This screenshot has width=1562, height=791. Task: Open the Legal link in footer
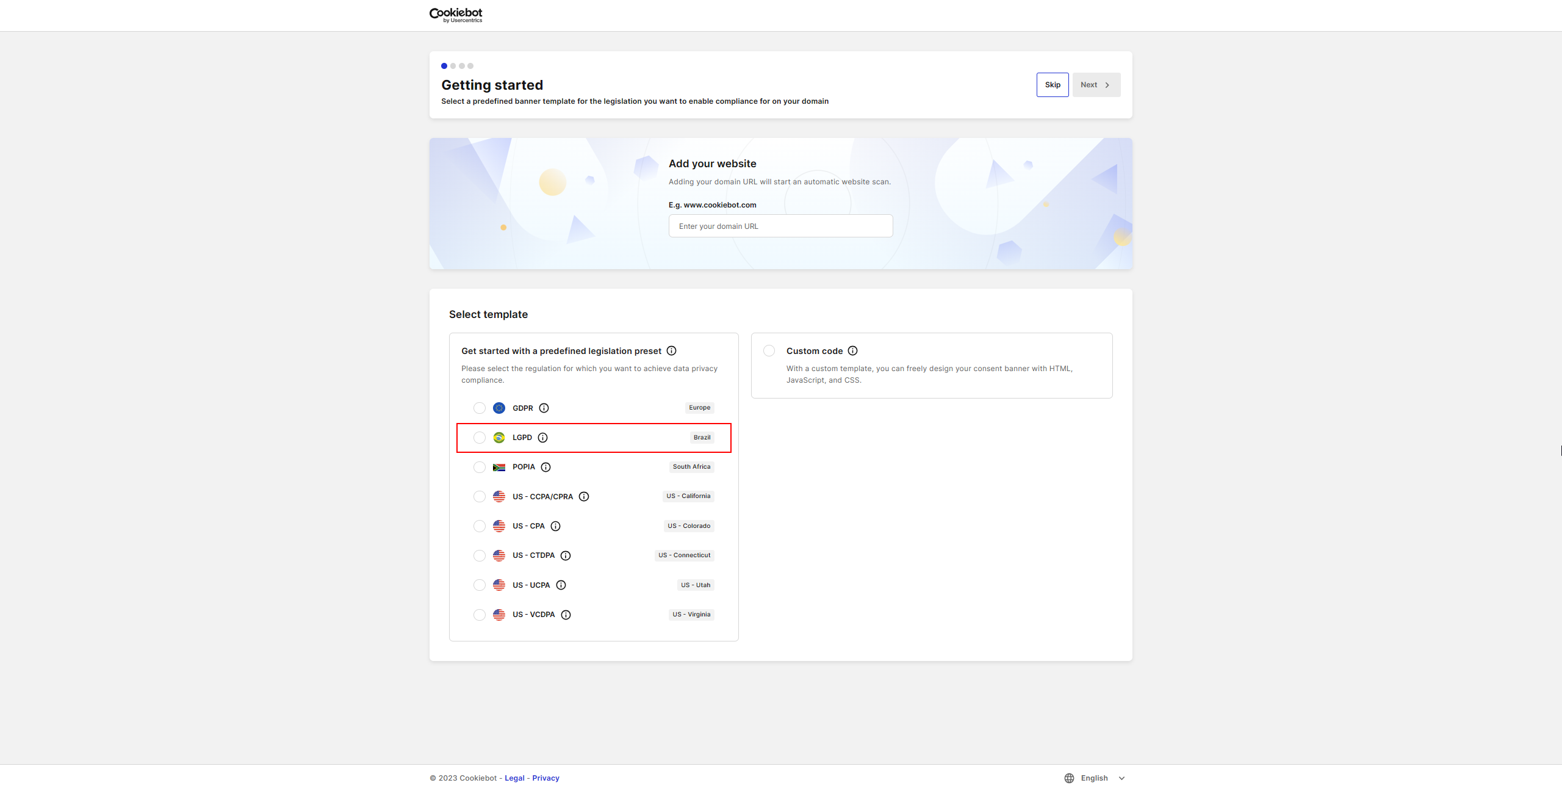[x=514, y=778]
